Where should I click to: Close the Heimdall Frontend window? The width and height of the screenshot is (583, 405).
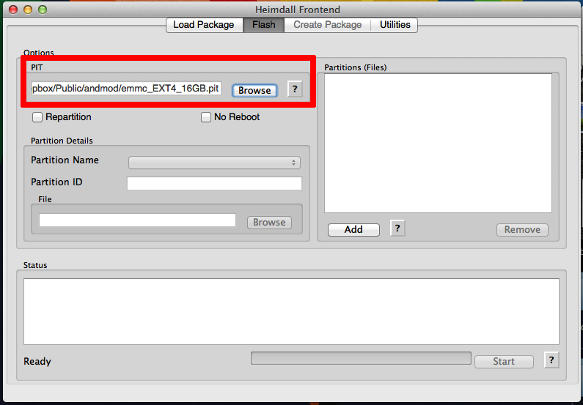click(x=13, y=10)
